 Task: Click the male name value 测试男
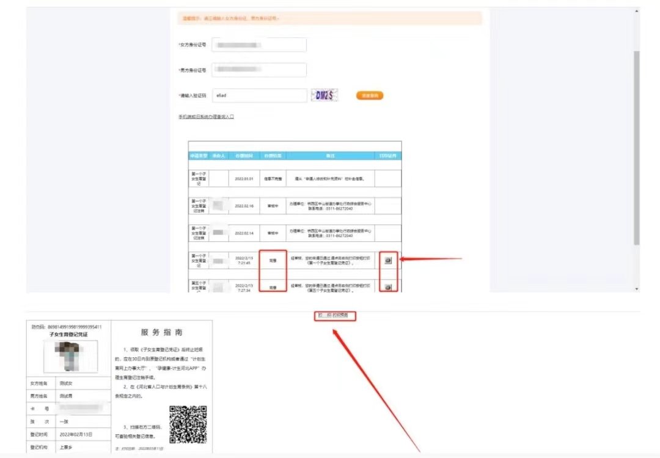pos(66,396)
